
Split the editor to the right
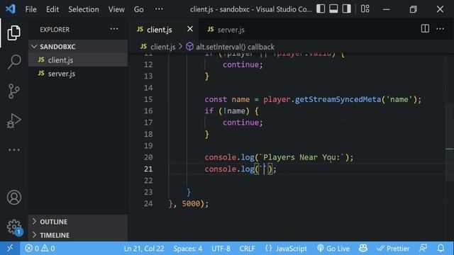(x=425, y=28)
